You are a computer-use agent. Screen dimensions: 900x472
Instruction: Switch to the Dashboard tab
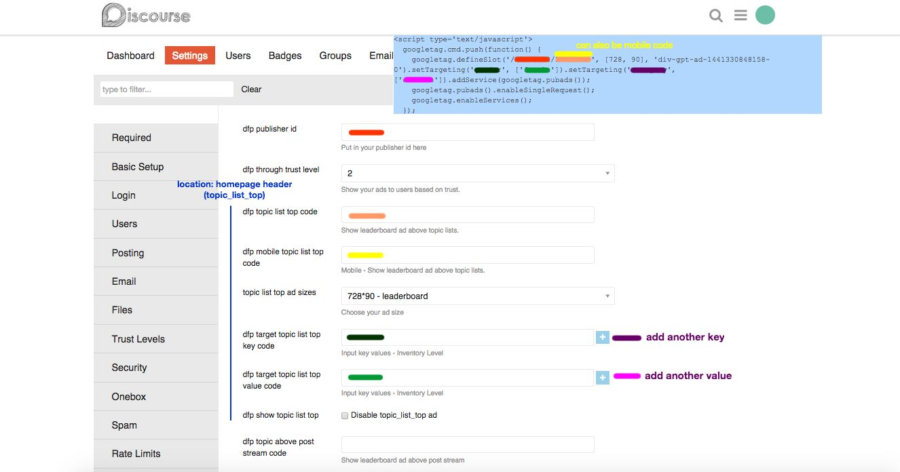pyautogui.click(x=130, y=56)
